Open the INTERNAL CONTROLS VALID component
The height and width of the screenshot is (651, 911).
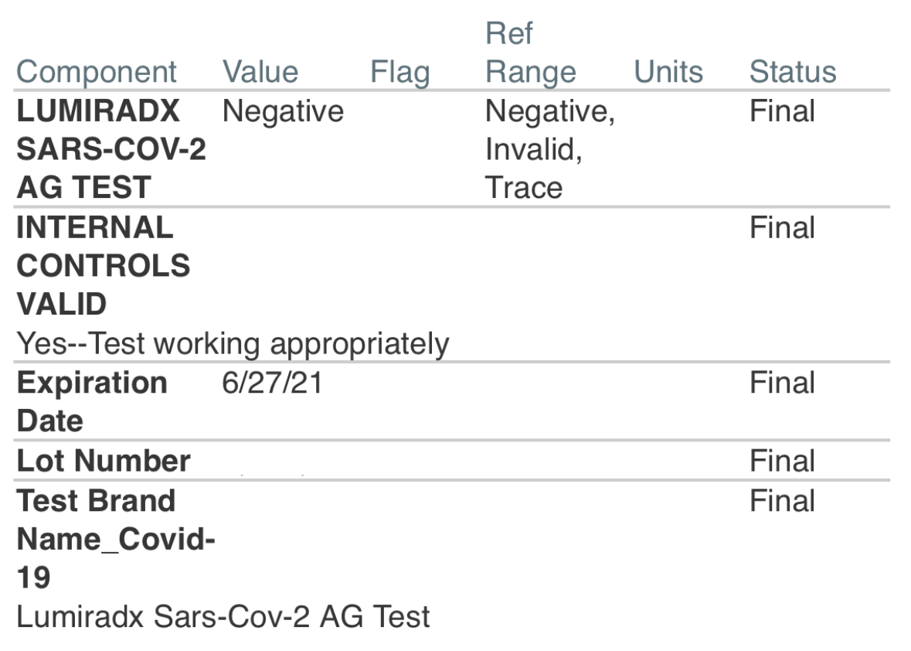pyautogui.click(x=103, y=266)
